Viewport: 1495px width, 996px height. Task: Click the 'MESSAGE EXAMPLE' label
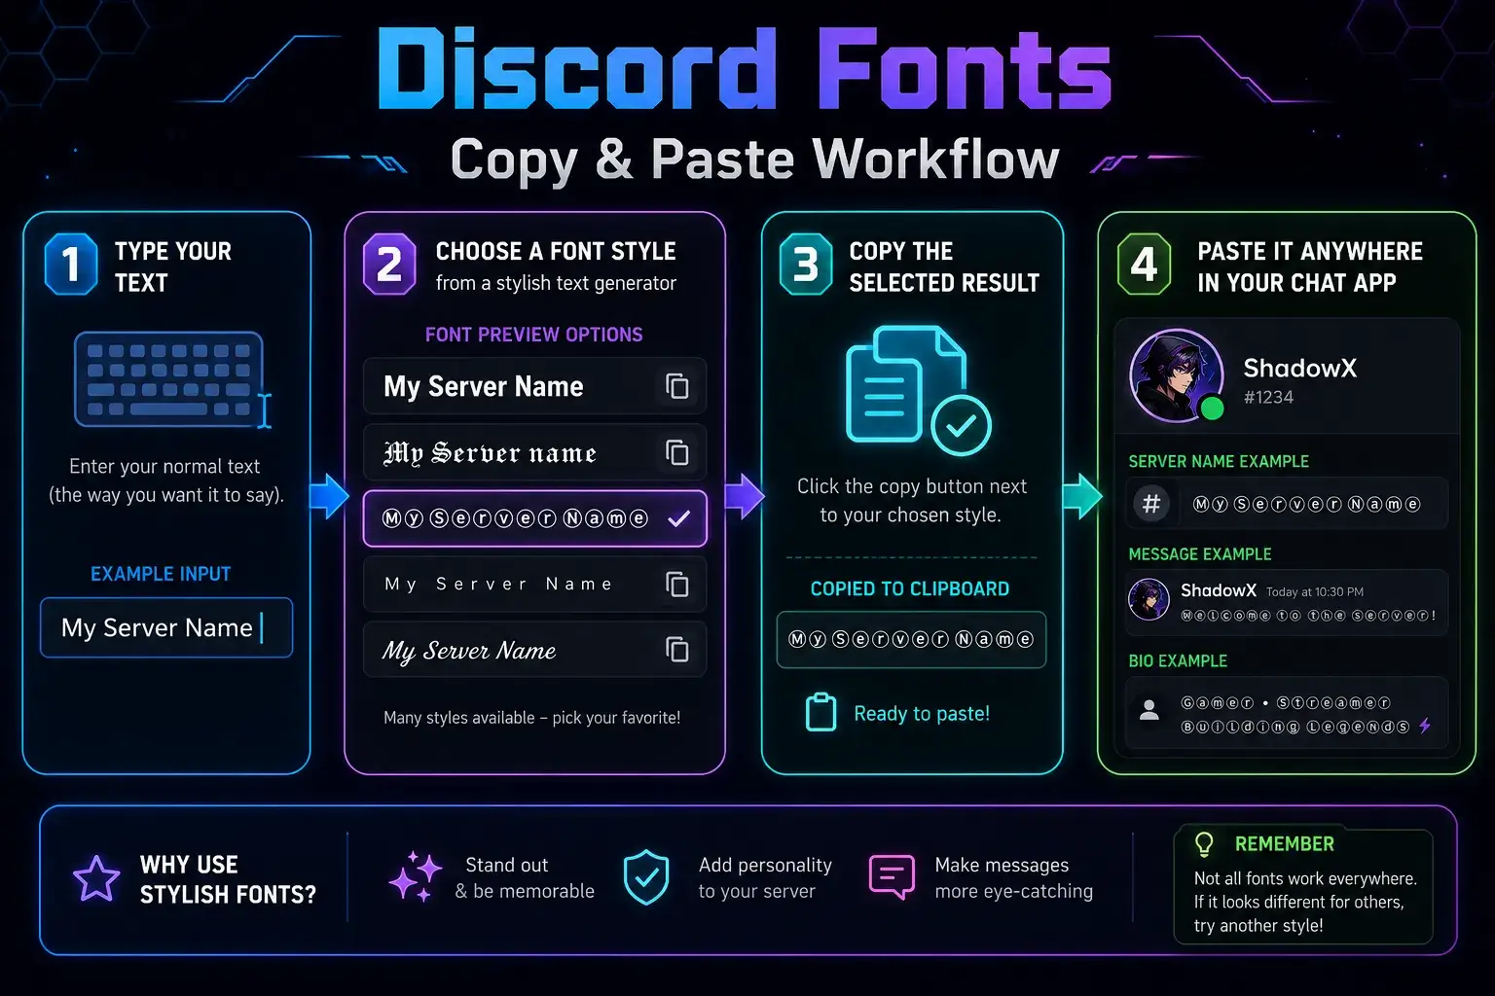pos(1200,553)
